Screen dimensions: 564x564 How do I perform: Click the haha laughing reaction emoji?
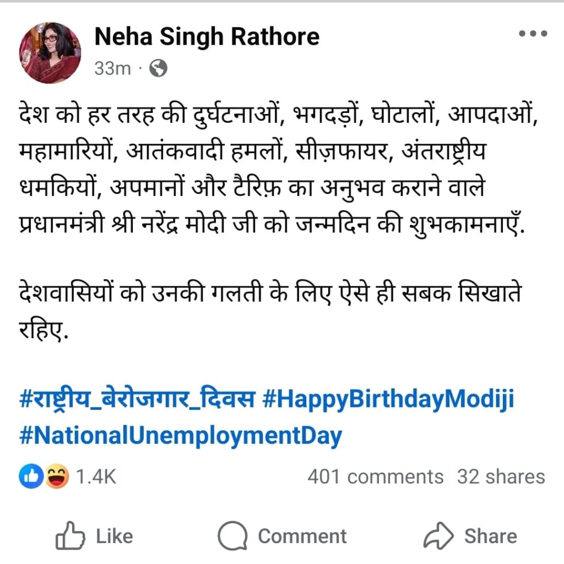click(57, 476)
